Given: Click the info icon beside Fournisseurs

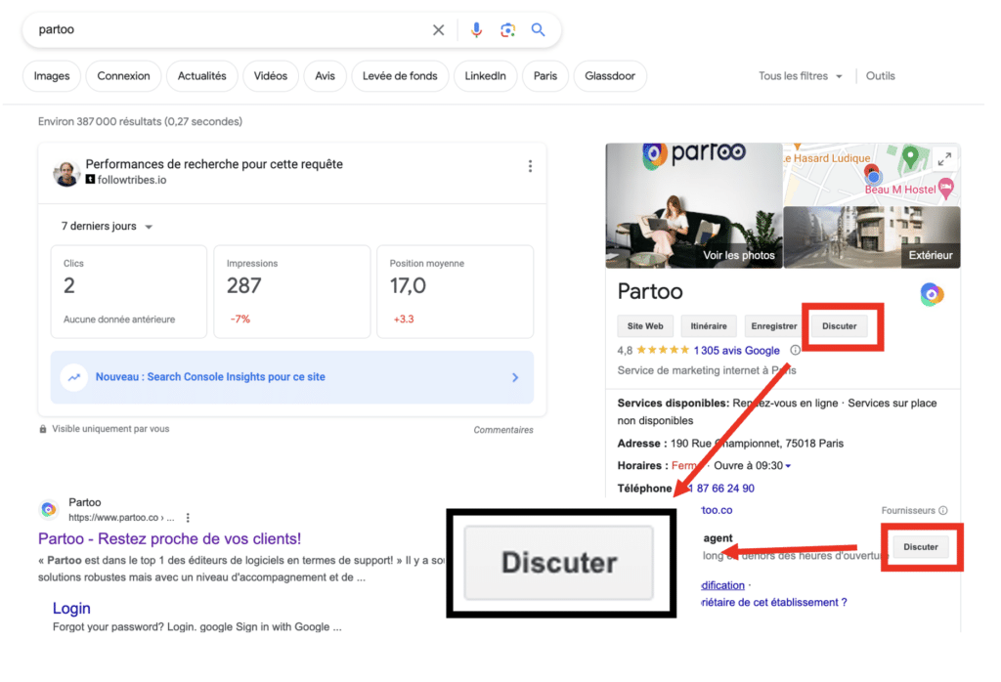Looking at the screenshot, I should point(943,510).
